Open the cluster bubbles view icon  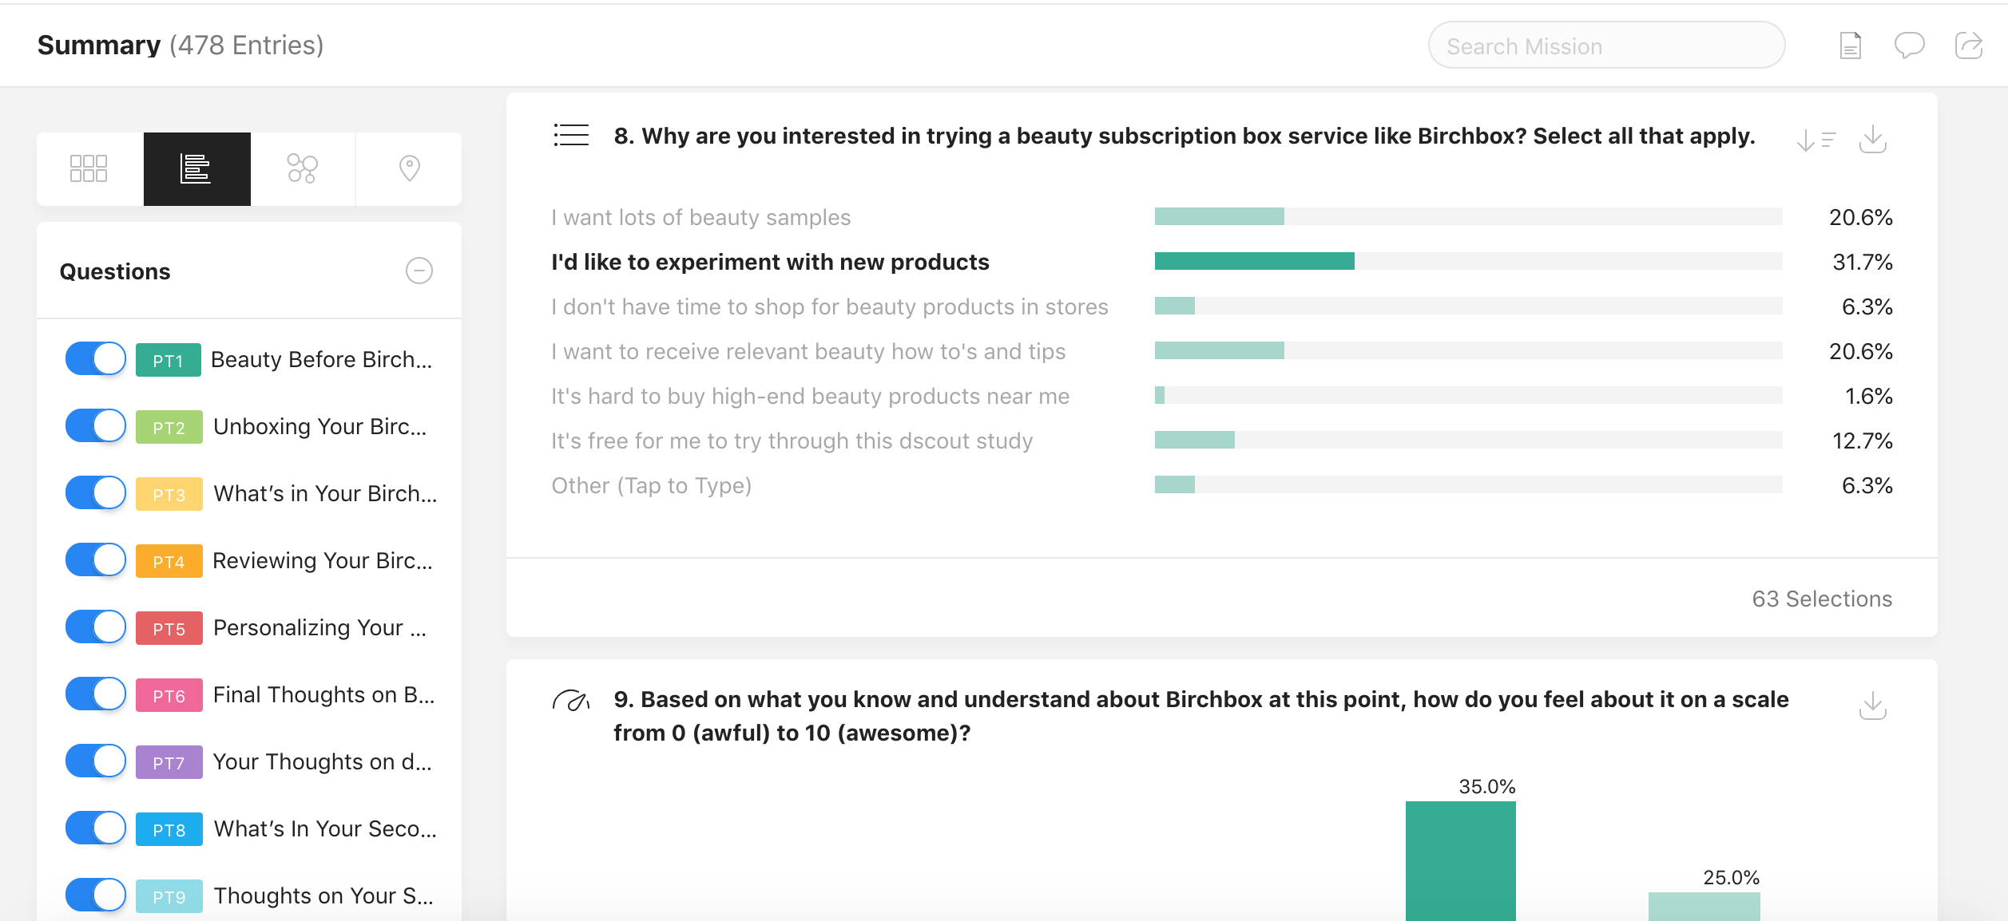click(303, 168)
